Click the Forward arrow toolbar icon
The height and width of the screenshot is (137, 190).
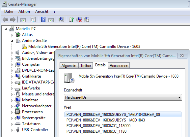click(x=13, y=19)
